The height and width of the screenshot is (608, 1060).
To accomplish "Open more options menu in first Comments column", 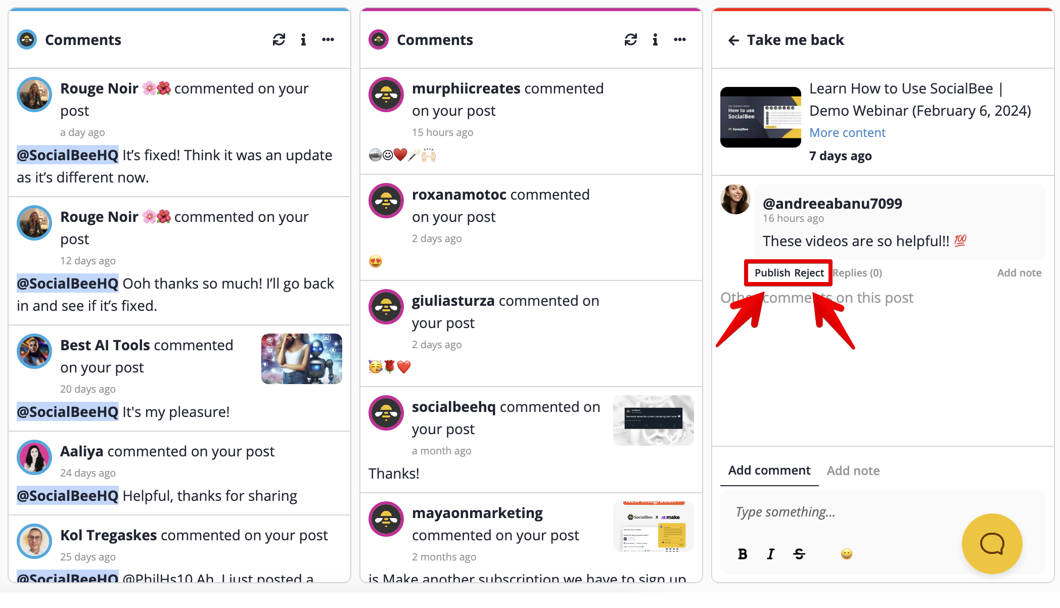I will pyautogui.click(x=328, y=39).
